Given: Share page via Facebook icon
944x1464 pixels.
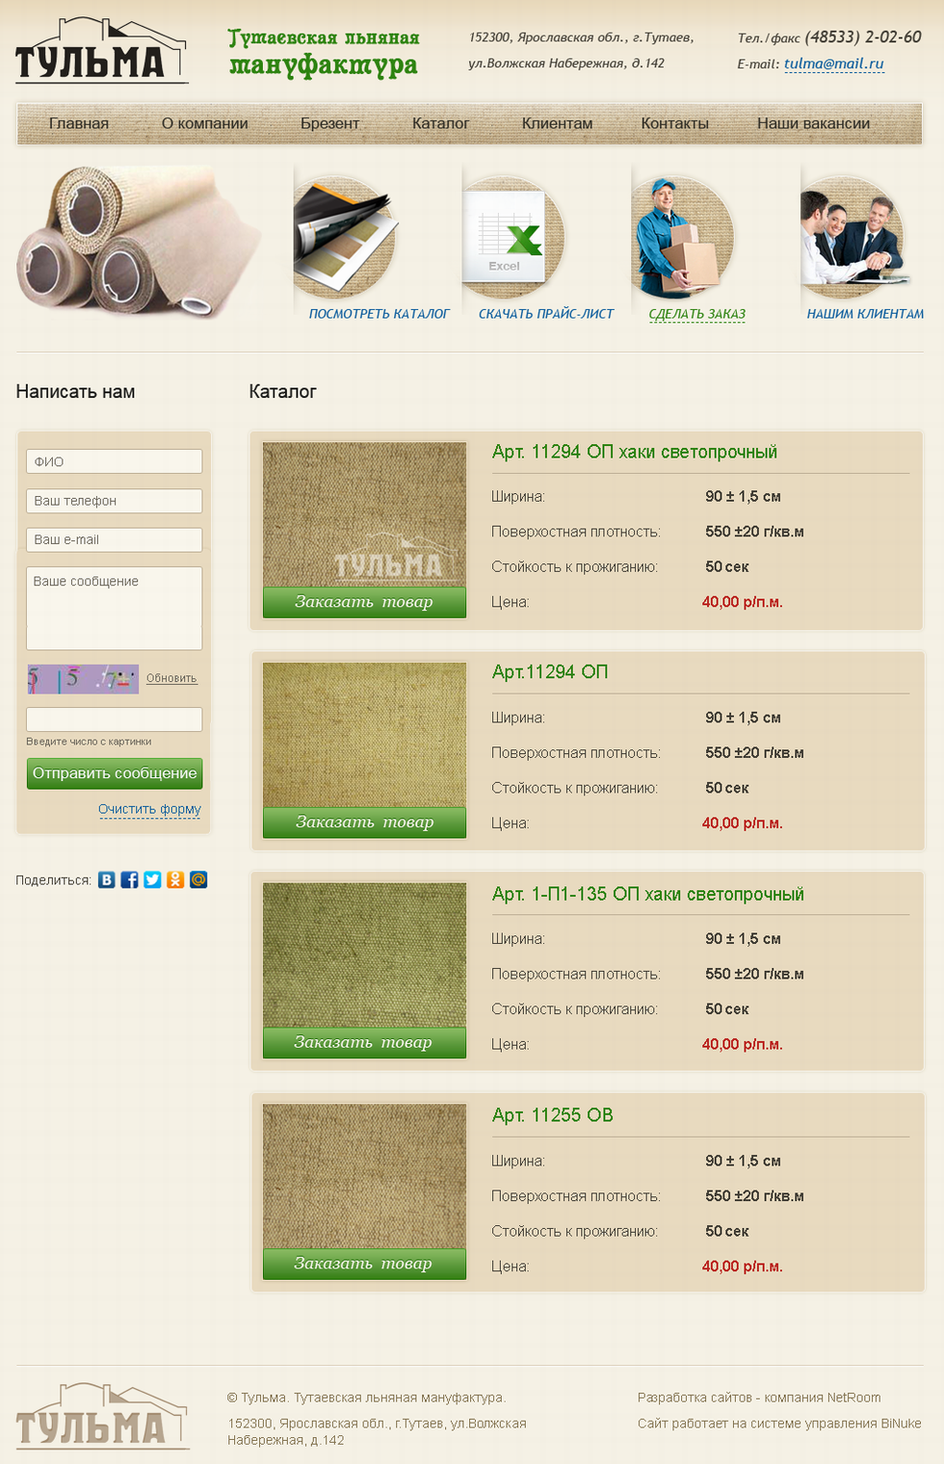Looking at the screenshot, I should point(129,879).
